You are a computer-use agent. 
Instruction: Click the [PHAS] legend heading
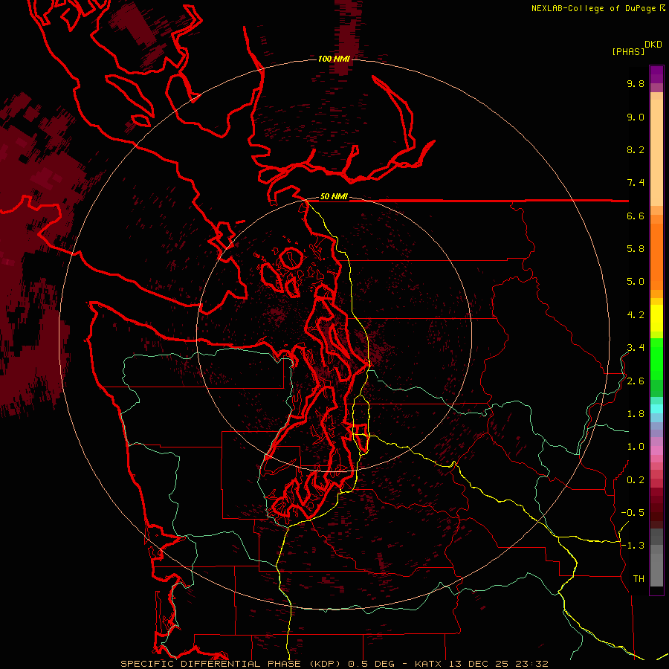point(628,51)
